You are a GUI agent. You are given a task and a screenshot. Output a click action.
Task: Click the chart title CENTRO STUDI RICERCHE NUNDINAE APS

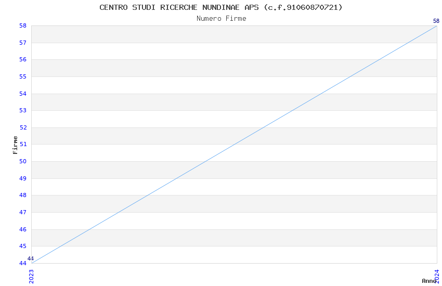[x=220, y=7]
